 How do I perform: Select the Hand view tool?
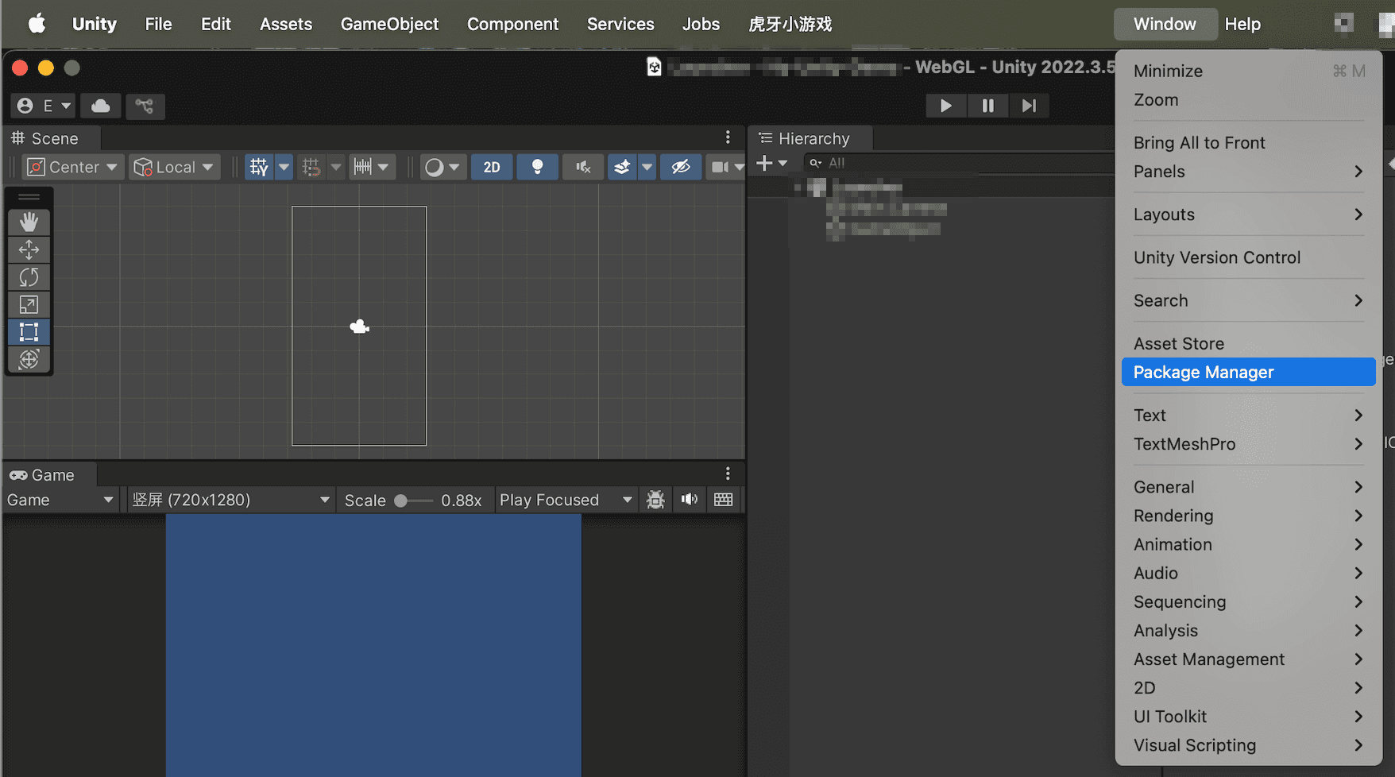[x=29, y=222]
